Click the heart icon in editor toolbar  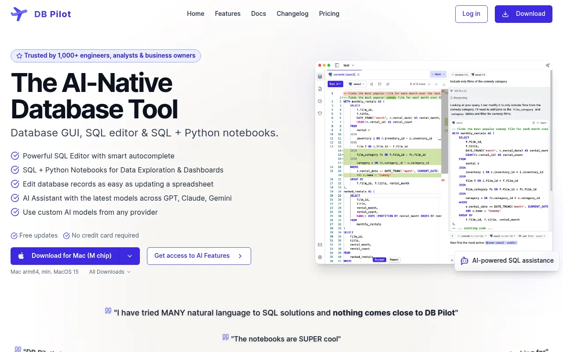380,84
